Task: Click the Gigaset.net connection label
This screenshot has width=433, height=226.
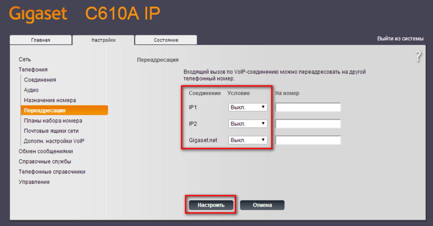Action: [203, 140]
